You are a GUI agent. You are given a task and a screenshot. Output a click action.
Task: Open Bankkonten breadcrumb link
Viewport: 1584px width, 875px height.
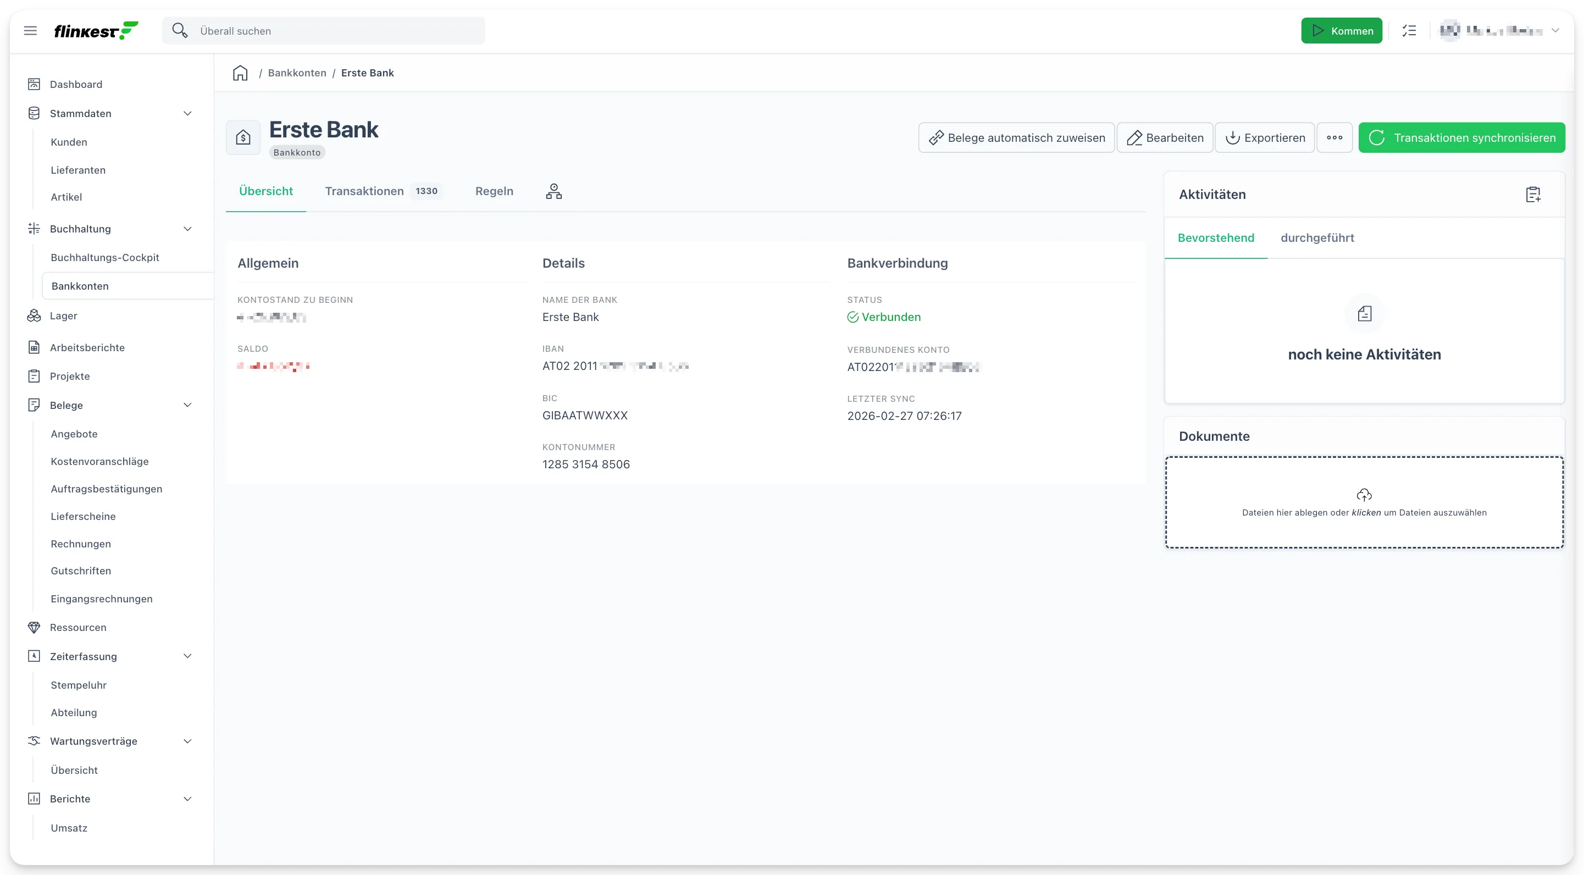(297, 73)
